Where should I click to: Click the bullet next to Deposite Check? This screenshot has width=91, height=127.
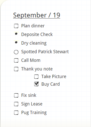(16, 34)
